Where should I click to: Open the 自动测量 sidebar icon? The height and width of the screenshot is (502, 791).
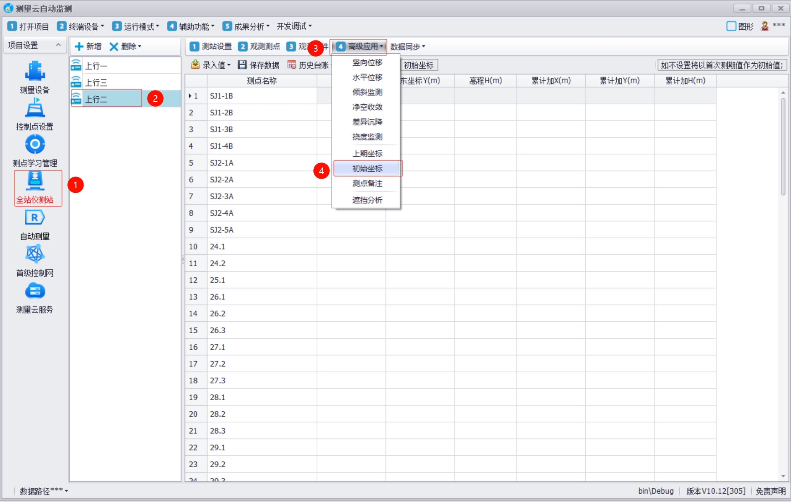click(35, 218)
